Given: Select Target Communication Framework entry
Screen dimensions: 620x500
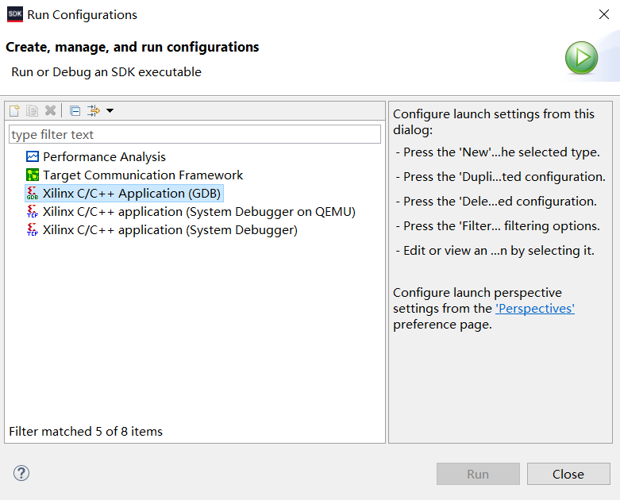Looking at the screenshot, I should (x=143, y=175).
